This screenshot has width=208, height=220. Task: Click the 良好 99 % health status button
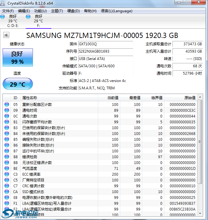tap(18, 58)
